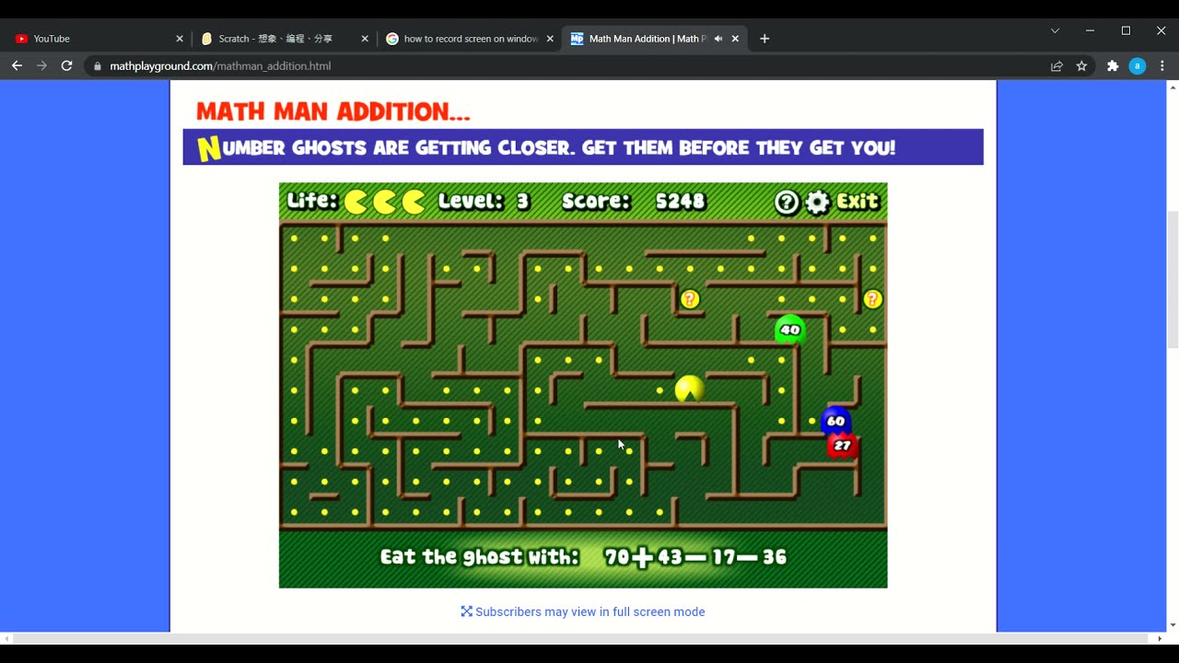Open game settings gear icon

(x=818, y=202)
